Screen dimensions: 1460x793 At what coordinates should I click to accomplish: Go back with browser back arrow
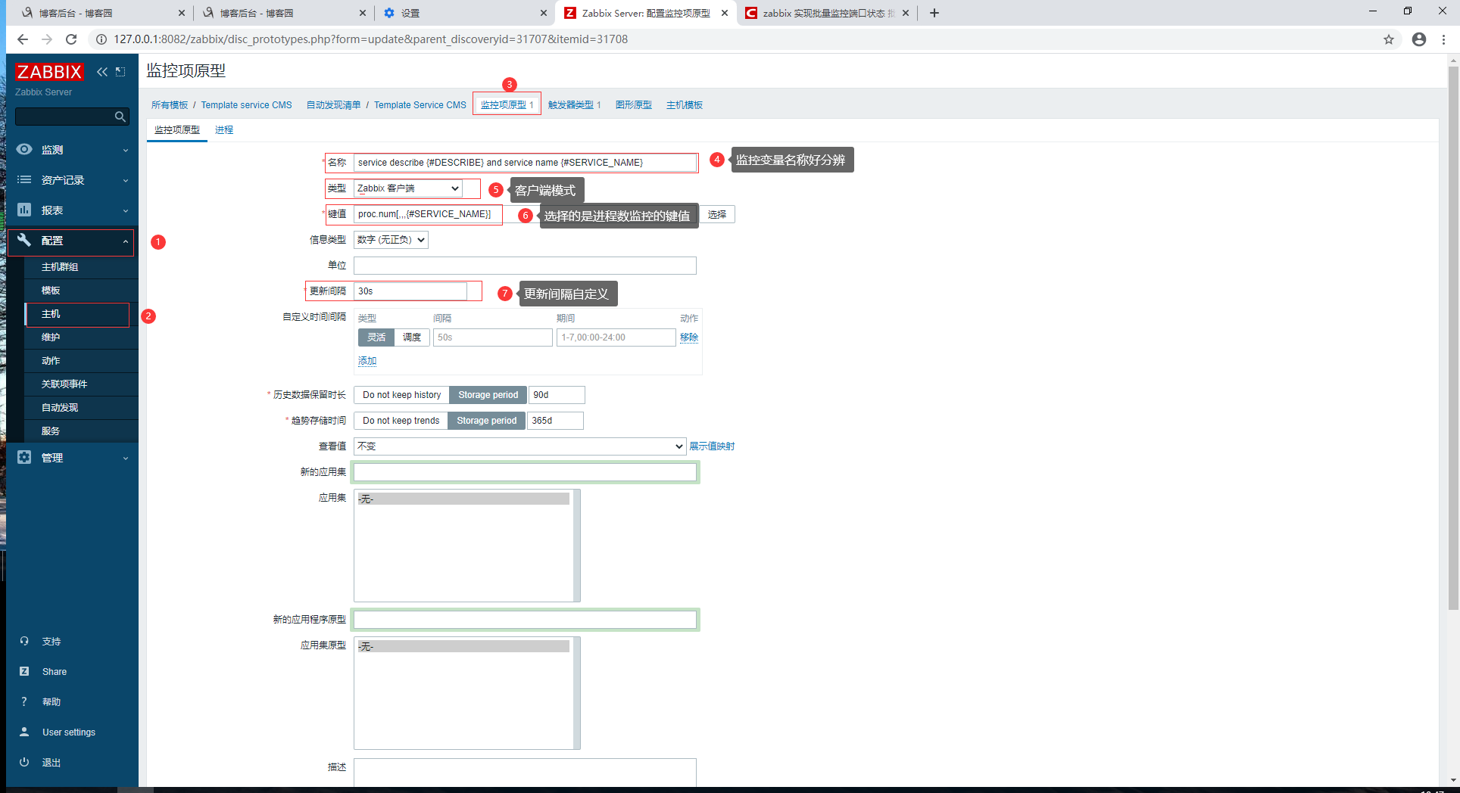(23, 39)
